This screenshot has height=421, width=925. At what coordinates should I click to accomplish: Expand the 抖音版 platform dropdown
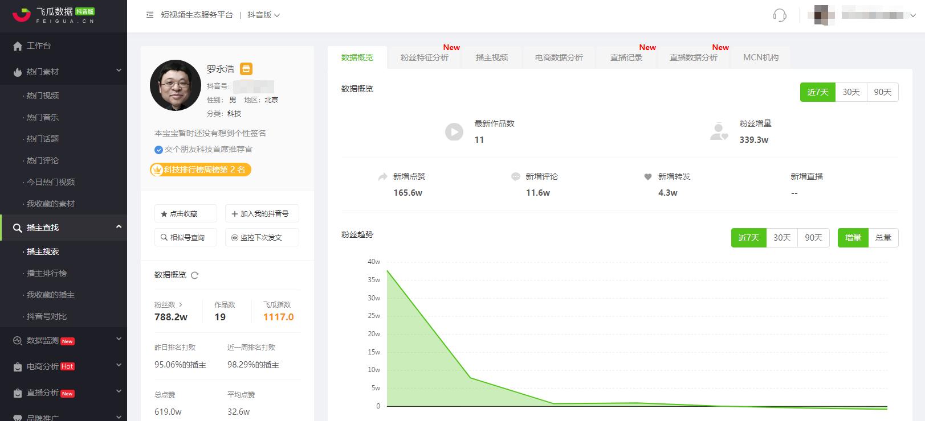pyautogui.click(x=263, y=15)
